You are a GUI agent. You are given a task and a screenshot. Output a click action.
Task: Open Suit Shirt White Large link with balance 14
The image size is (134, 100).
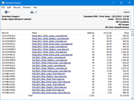tap(49, 65)
